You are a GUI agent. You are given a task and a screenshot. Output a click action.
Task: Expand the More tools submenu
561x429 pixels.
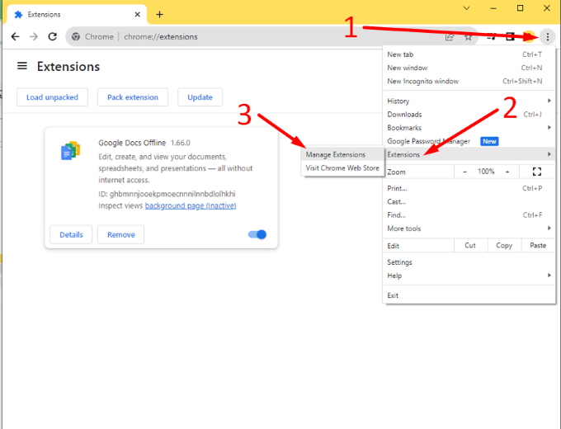tap(549, 229)
